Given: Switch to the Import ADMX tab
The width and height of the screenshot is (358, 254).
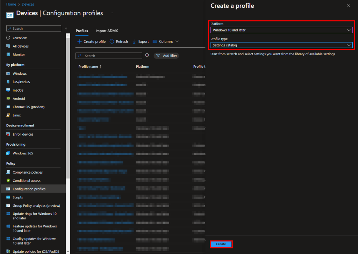Looking at the screenshot, I should point(107,31).
